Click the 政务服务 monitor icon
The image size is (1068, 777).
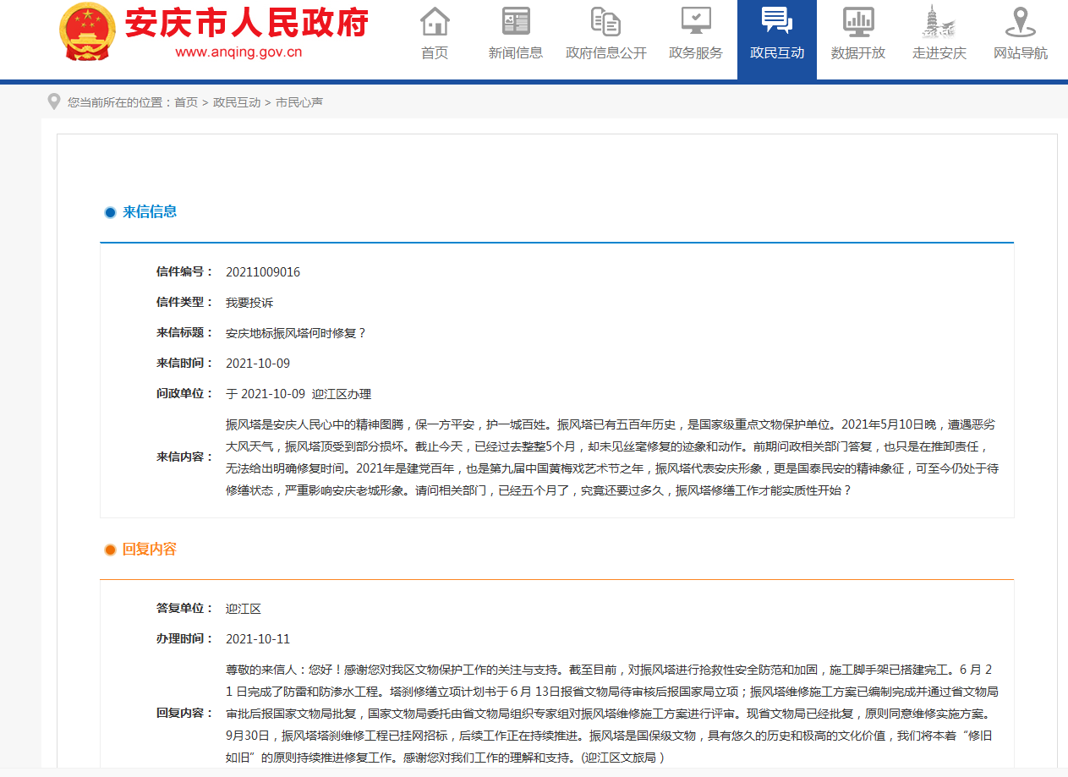[x=696, y=21]
